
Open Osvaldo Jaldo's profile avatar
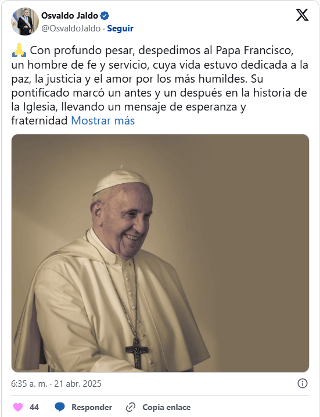(x=25, y=22)
